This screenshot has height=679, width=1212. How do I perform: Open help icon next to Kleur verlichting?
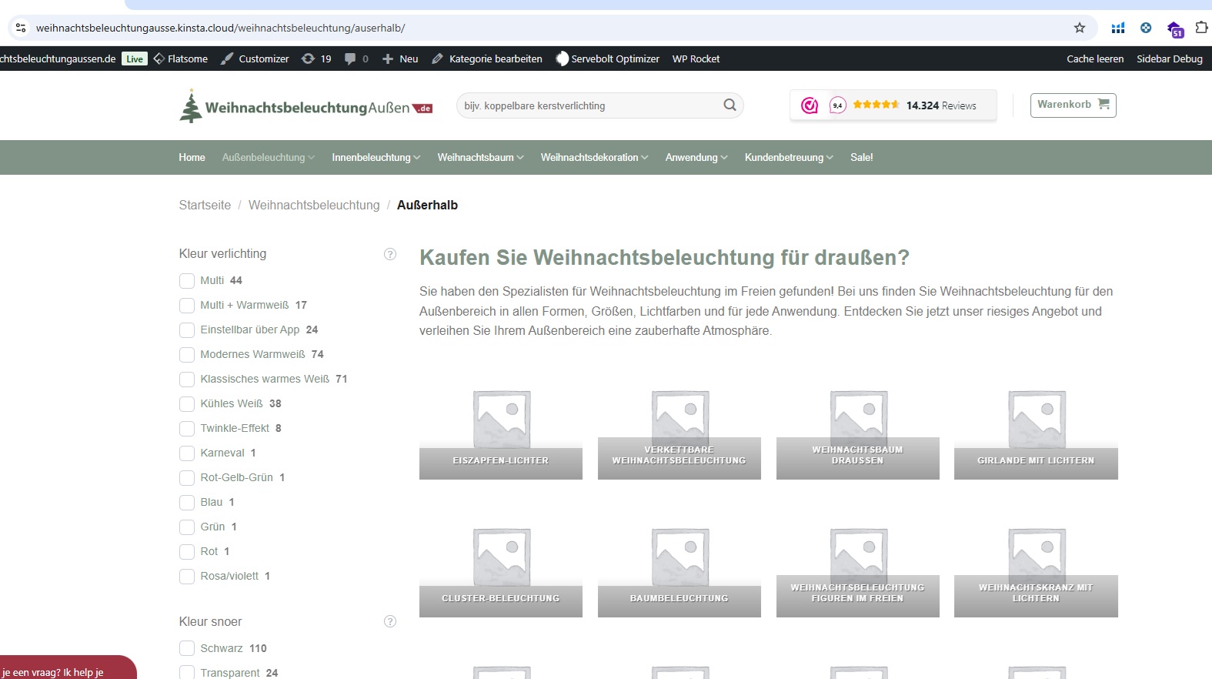[390, 254]
